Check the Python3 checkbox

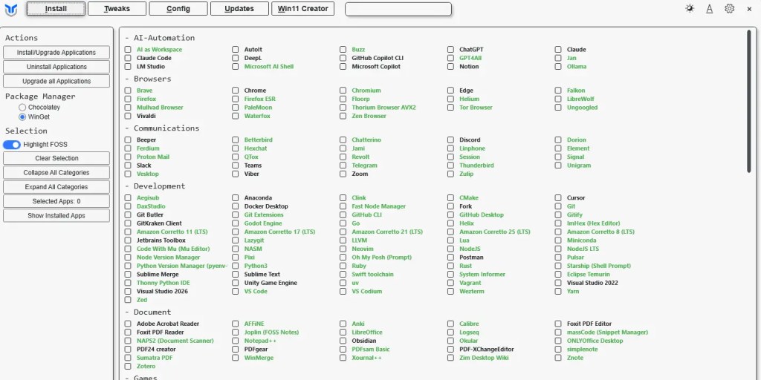click(x=236, y=266)
